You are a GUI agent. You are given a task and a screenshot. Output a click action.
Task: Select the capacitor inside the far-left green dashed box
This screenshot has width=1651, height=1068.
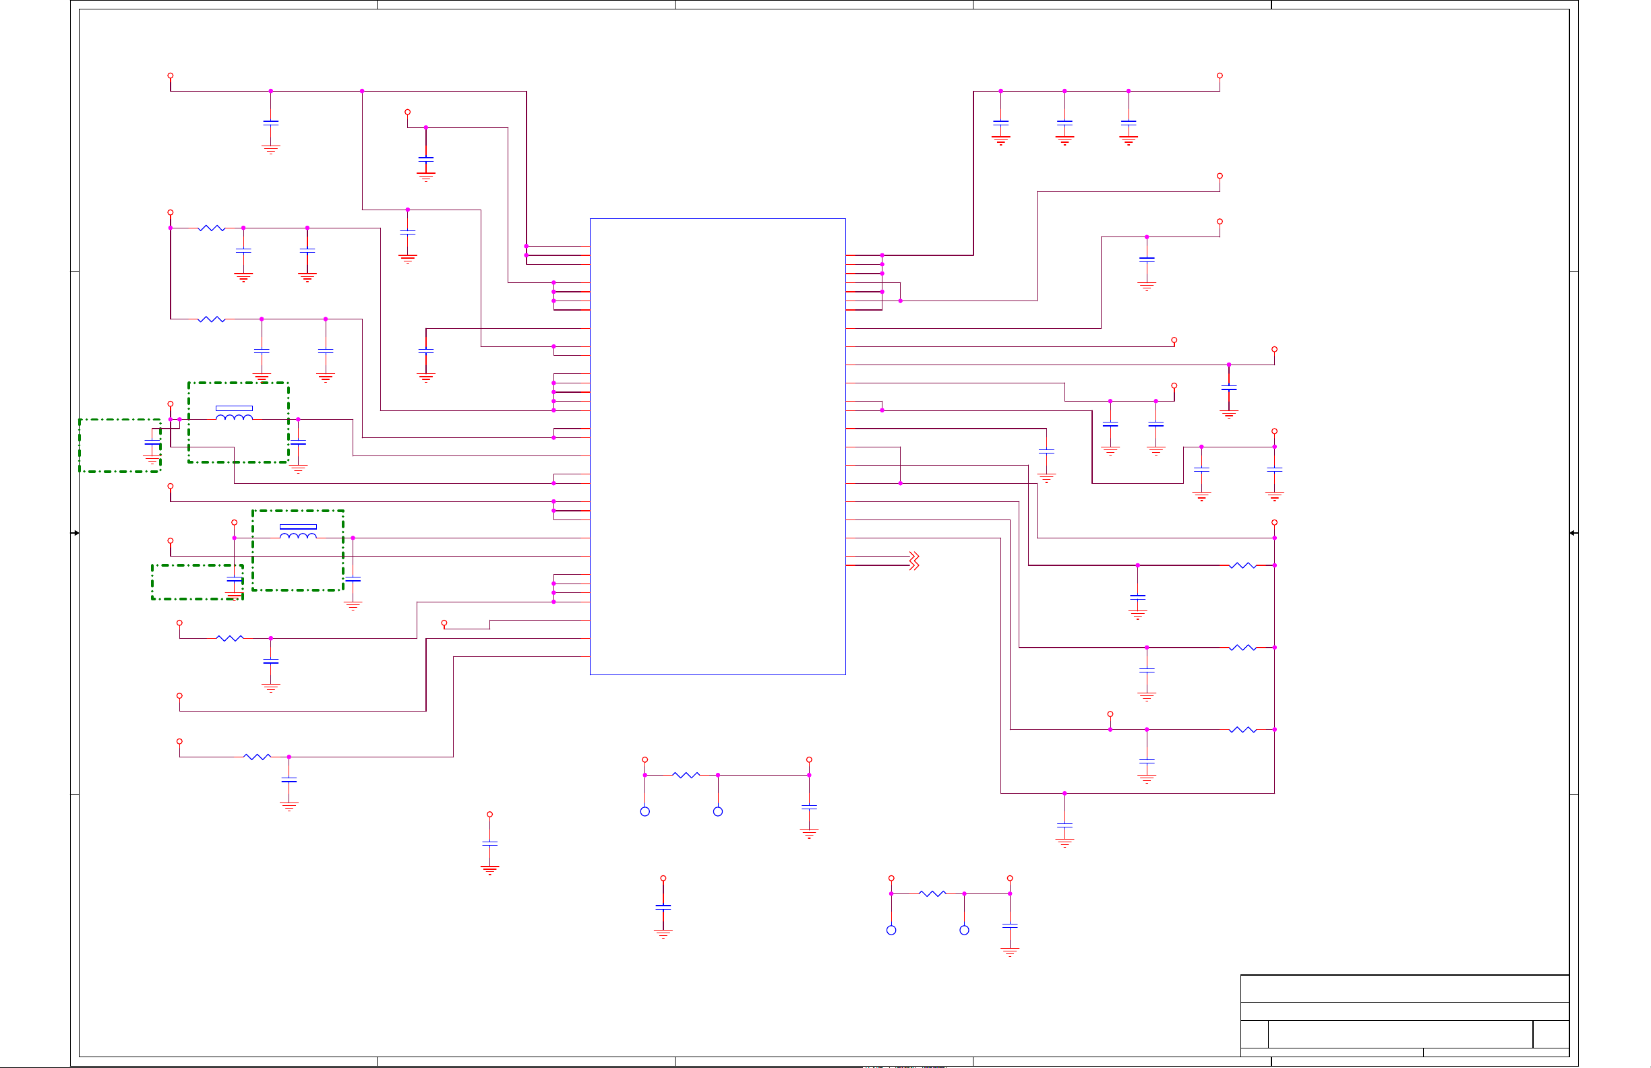(152, 443)
